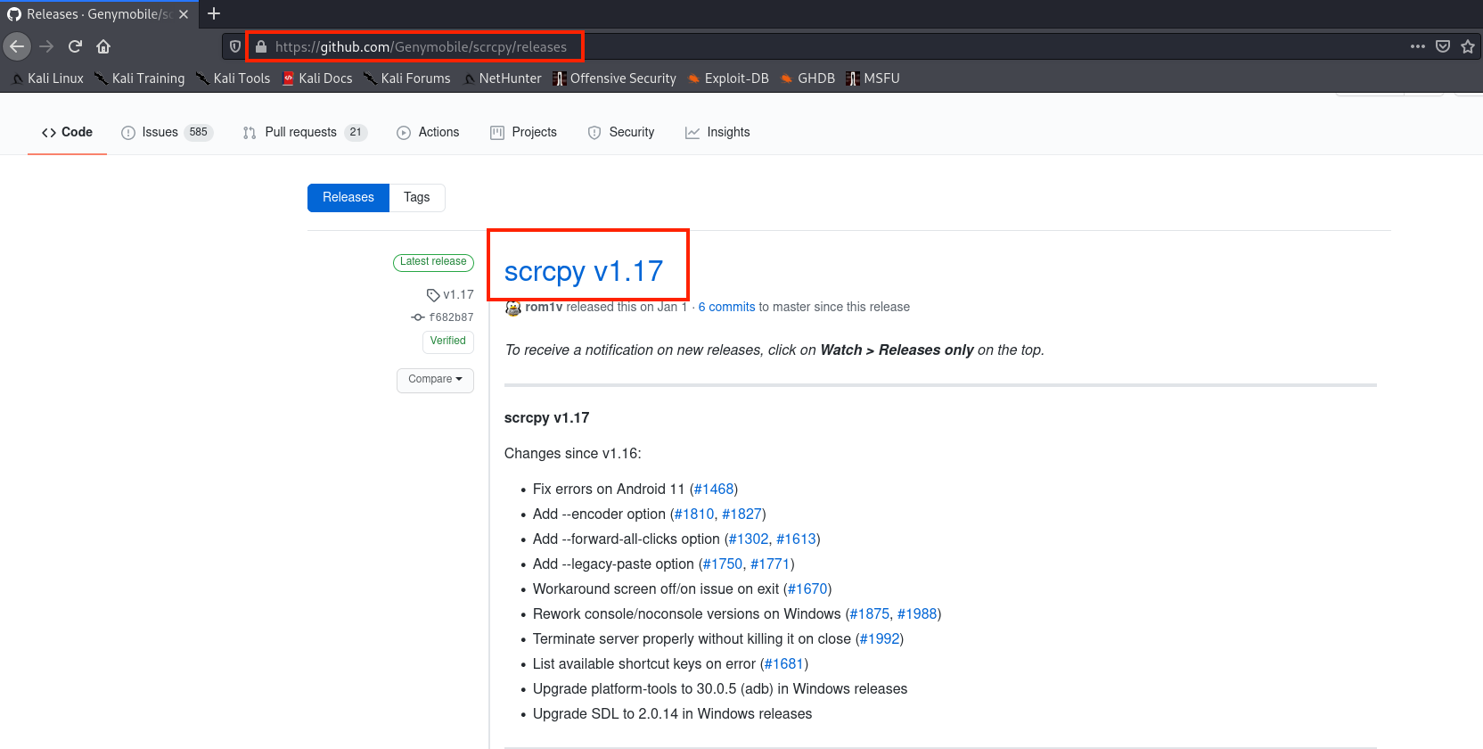Image resolution: width=1483 pixels, height=749 pixels.
Task: Open the scrcpy v1.17 release title
Action: coord(584,270)
